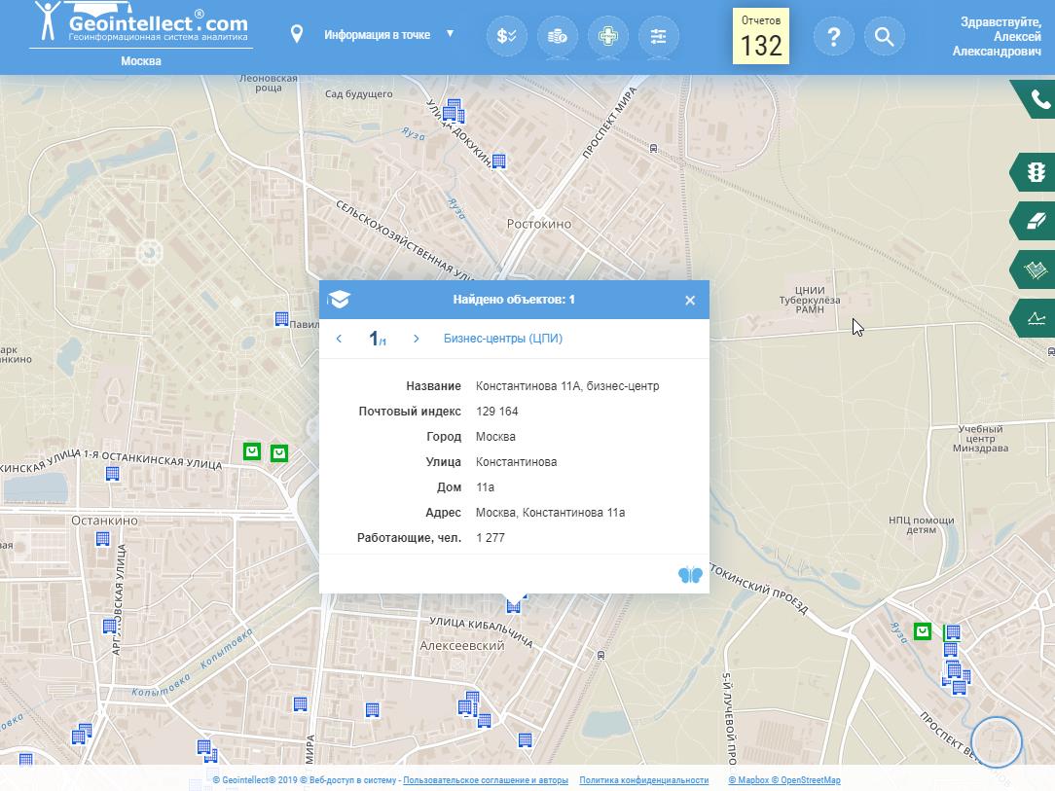Open the filter sliders settings icon

click(x=659, y=37)
